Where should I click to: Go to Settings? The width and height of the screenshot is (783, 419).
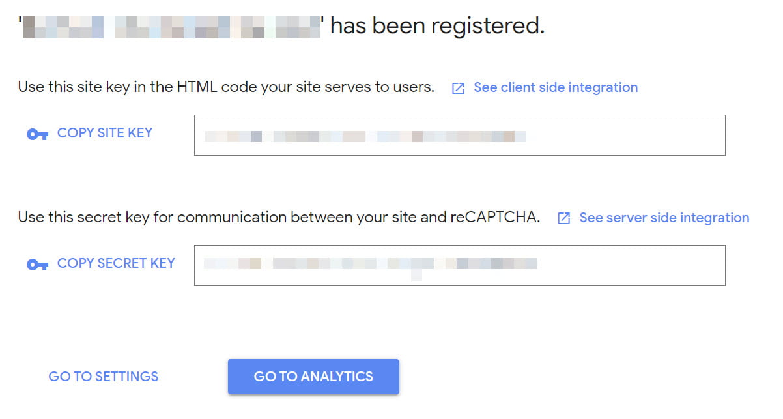pyautogui.click(x=104, y=377)
